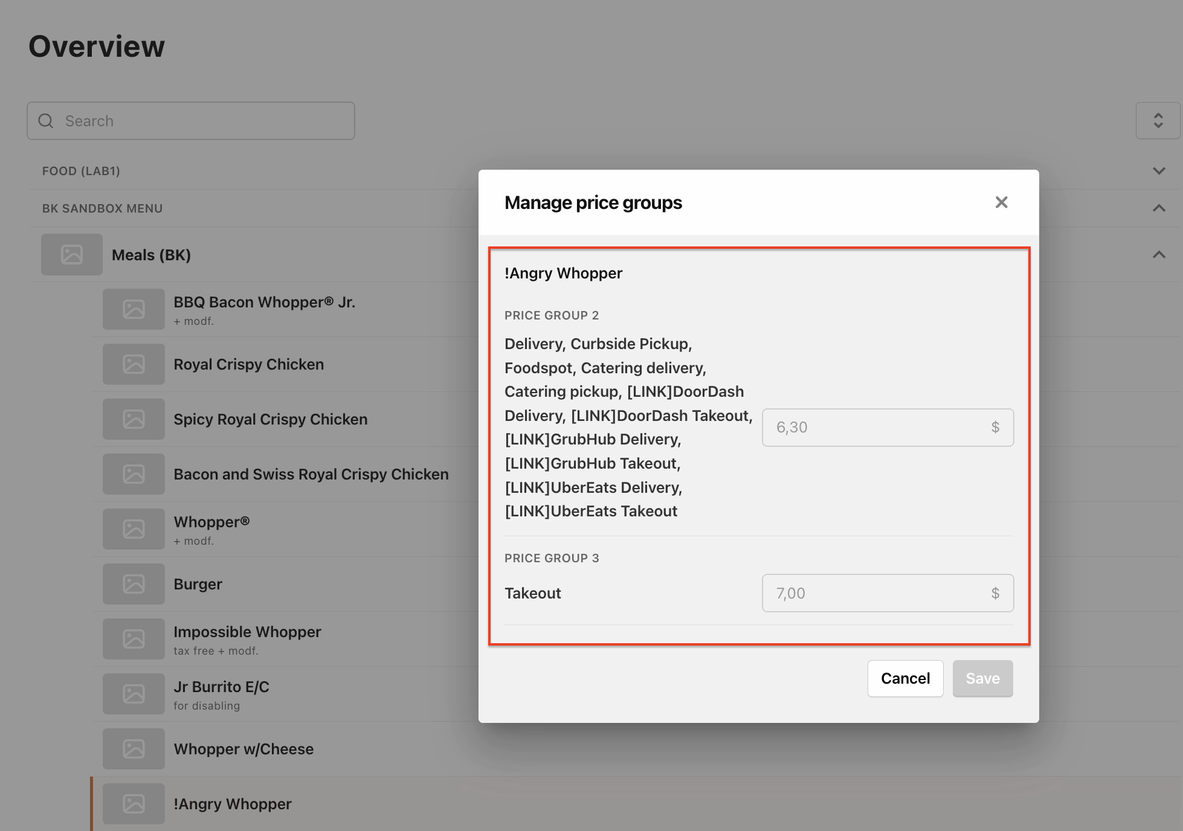Click the search magnifier icon
Viewport: 1183px width, 831px height.
[46, 121]
